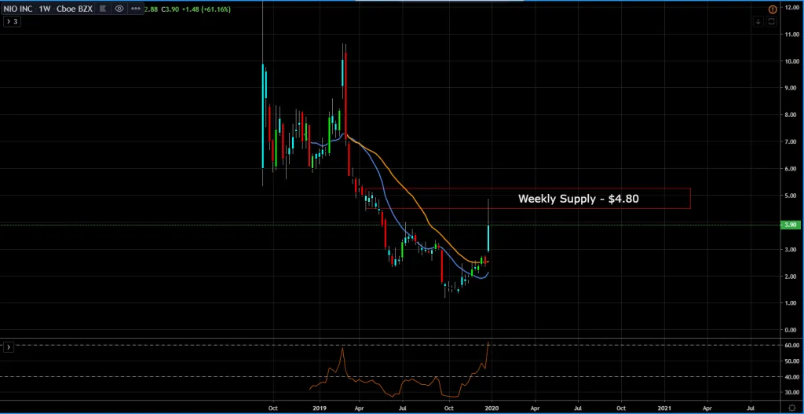Screen dimensions: 804x414
Task: Click the 12.00 price axis label
Action: tap(791, 8)
